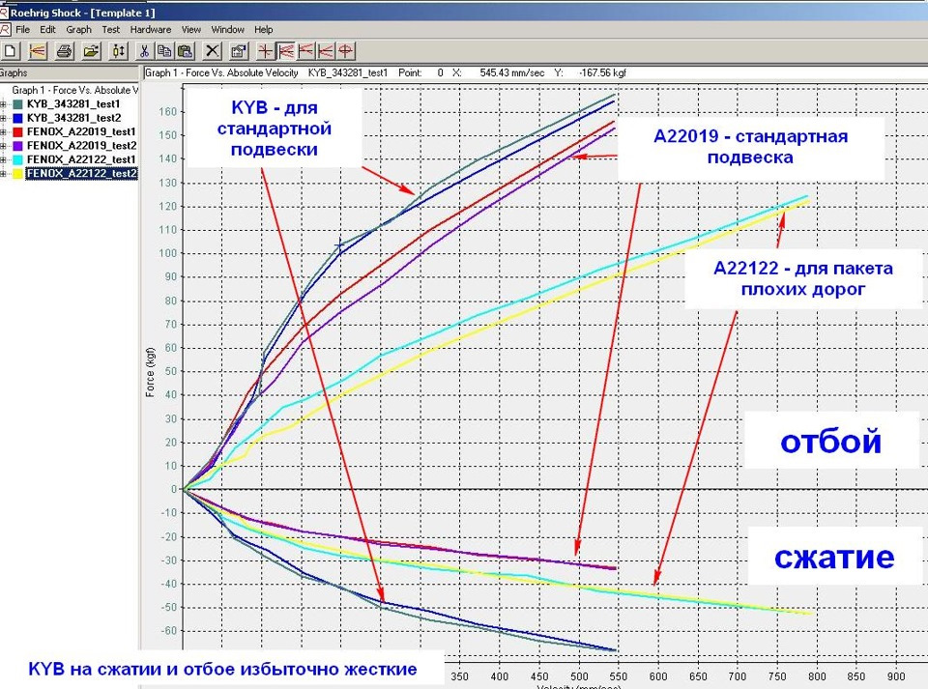Select KYB_343281_test1 in the graph tree

[x=73, y=104]
